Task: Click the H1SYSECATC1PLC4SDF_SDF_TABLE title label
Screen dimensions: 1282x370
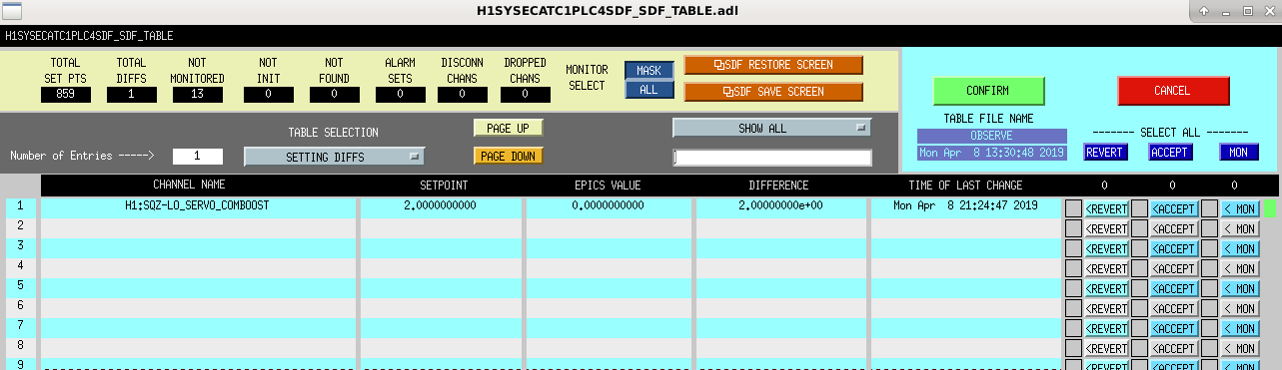Action: coord(90,35)
